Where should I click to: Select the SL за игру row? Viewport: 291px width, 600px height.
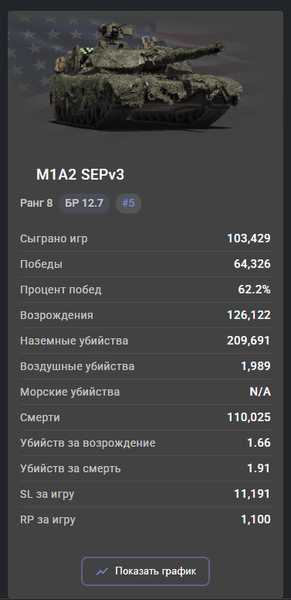coord(145,494)
